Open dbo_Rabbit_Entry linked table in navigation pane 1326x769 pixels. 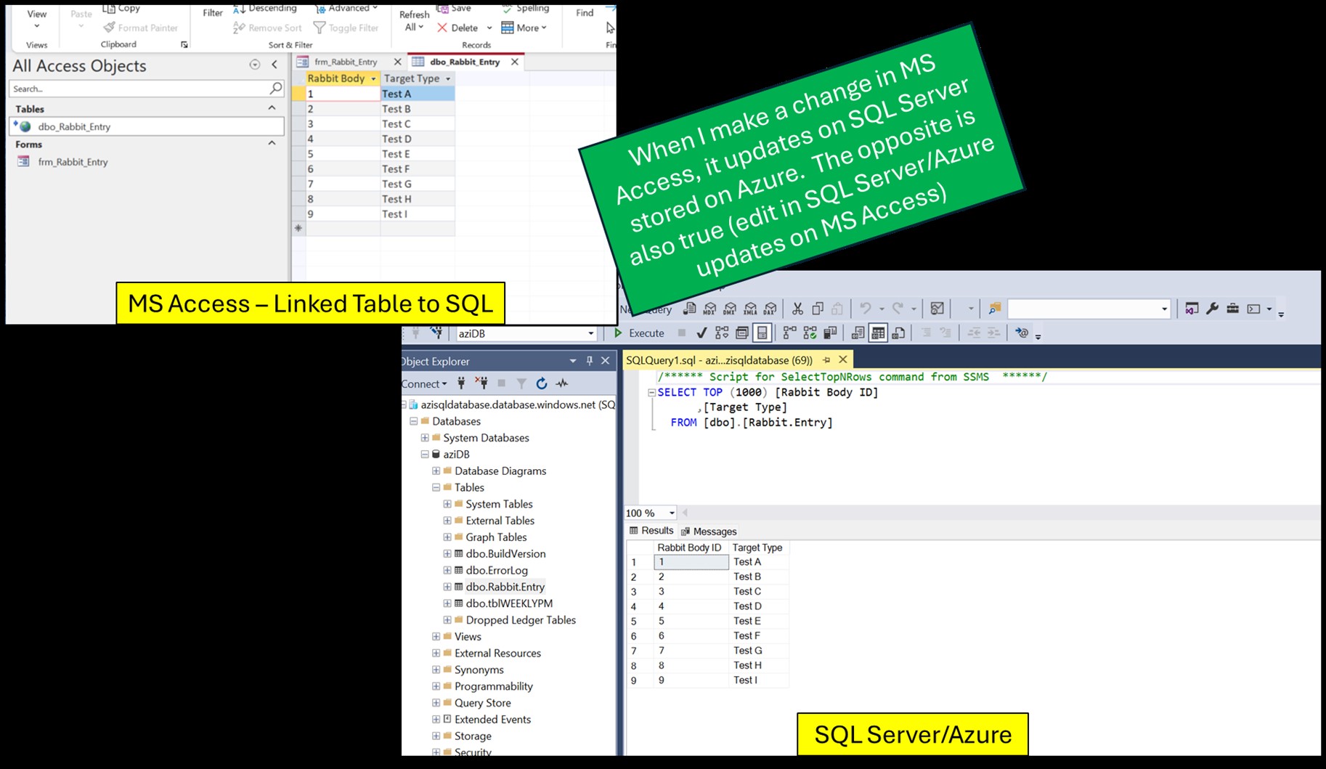pyautogui.click(x=146, y=126)
